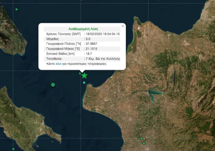Click the green dot marker in the top-left corner
Screen dimensions: 215x151
[16, 9]
